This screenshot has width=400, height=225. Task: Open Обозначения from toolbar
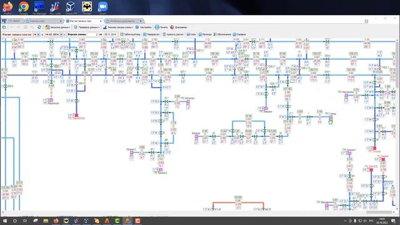[x=222, y=34]
